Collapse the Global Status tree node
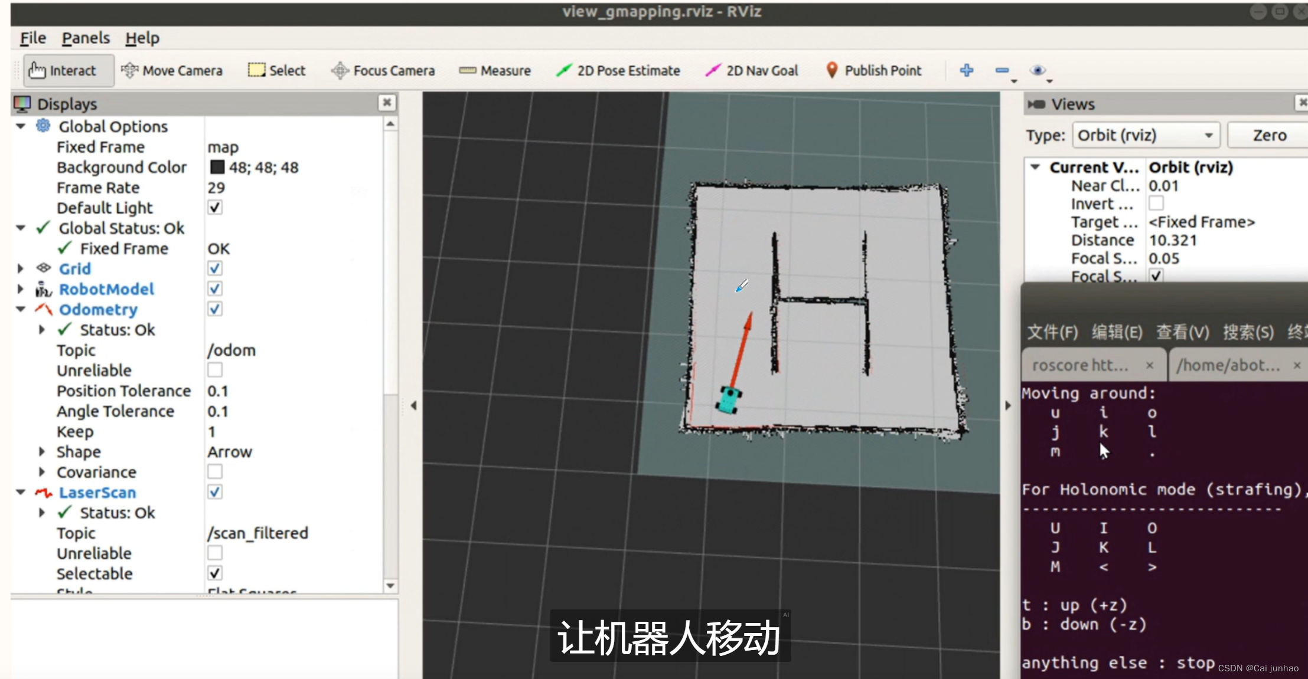 click(21, 228)
